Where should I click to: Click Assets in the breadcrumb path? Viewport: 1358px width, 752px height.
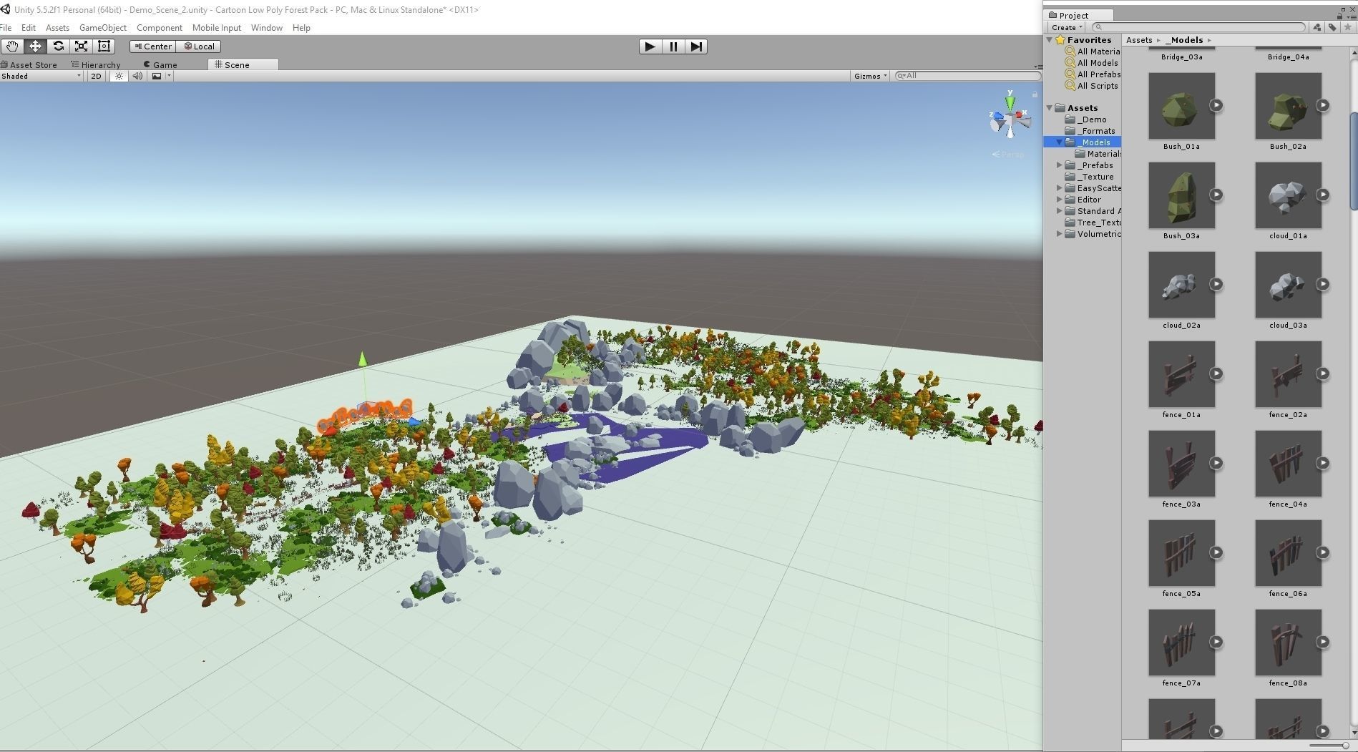click(1139, 40)
